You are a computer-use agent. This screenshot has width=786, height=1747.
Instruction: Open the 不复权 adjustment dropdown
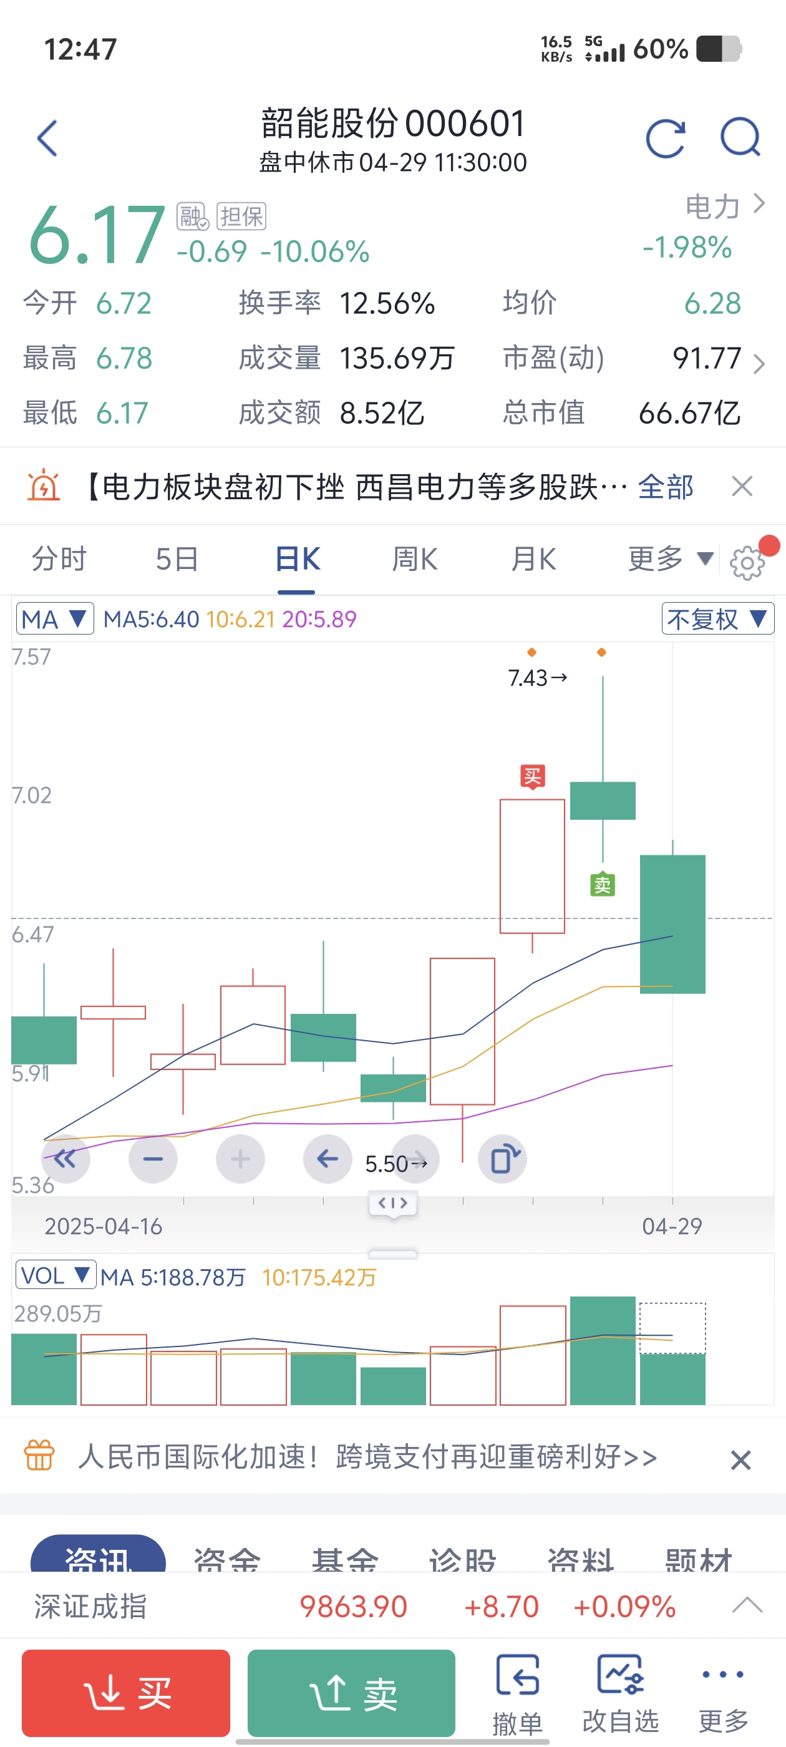click(x=717, y=618)
